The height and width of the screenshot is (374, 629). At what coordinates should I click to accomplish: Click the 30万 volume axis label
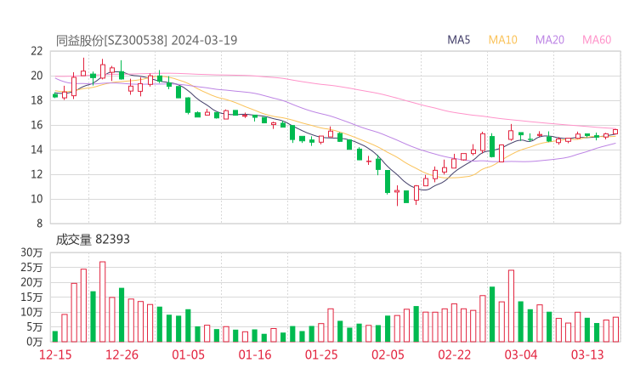tap(31, 252)
